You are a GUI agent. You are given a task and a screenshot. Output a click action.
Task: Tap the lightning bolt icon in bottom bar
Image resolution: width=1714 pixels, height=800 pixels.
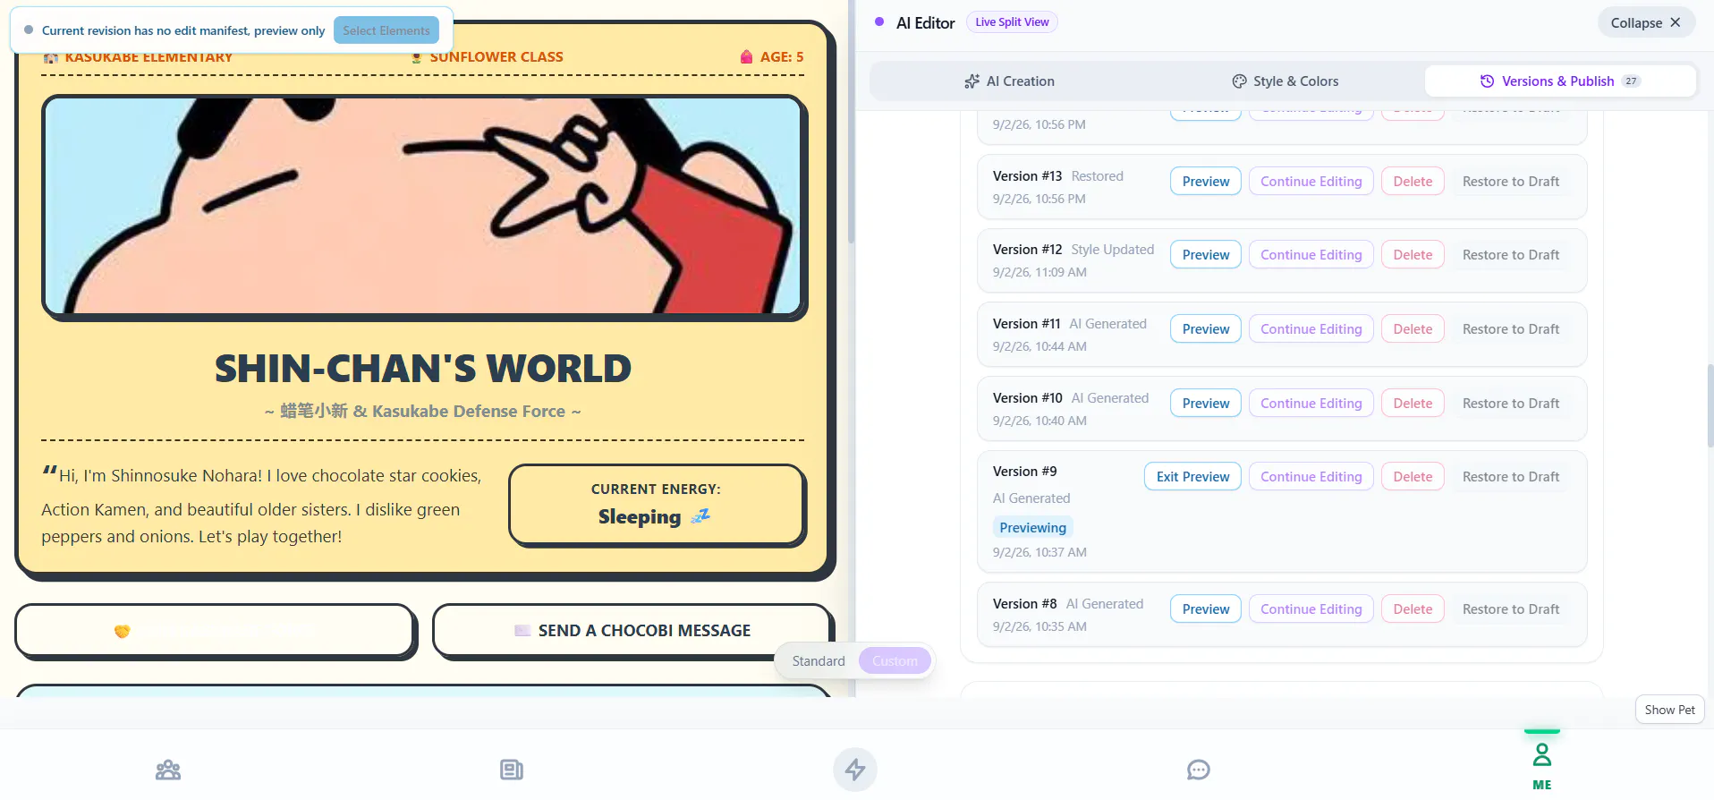(x=855, y=770)
